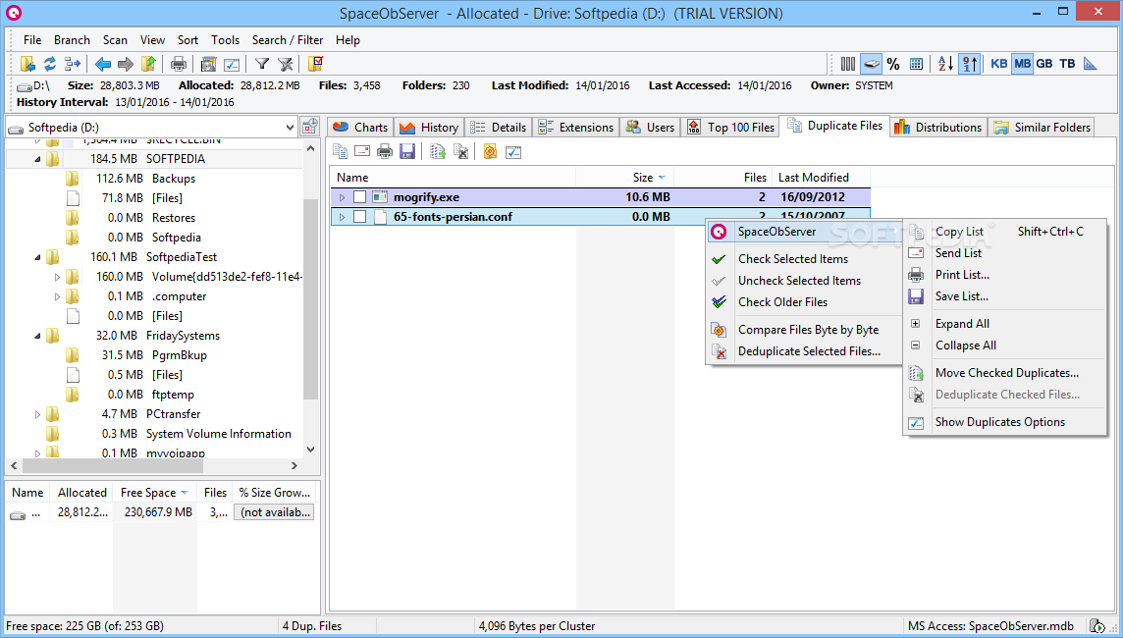Collapse the SOFTPEDIA folder node
This screenshot has height=638, width=1123.
coord(37,159)
